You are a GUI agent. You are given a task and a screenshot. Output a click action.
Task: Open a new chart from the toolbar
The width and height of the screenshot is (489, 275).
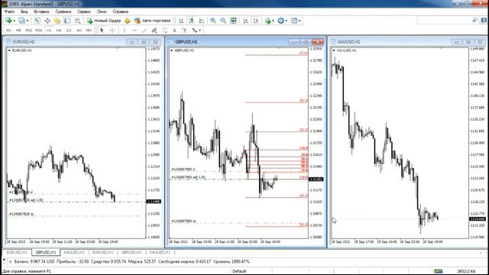(x=8, y=21)
